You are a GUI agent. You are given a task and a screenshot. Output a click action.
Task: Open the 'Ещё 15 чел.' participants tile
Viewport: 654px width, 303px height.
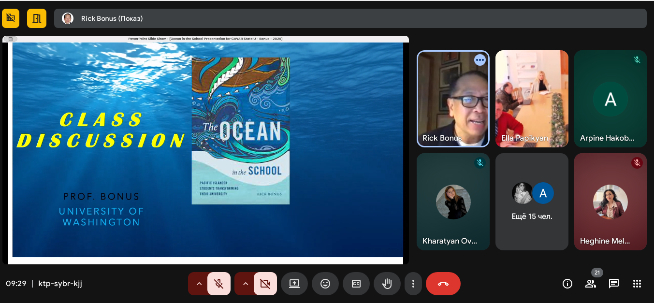pos(532,202)
